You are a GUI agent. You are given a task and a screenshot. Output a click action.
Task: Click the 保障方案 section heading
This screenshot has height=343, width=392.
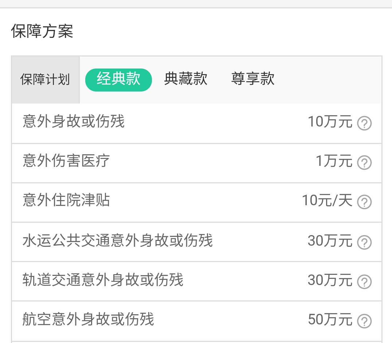[x=42, y=31]
